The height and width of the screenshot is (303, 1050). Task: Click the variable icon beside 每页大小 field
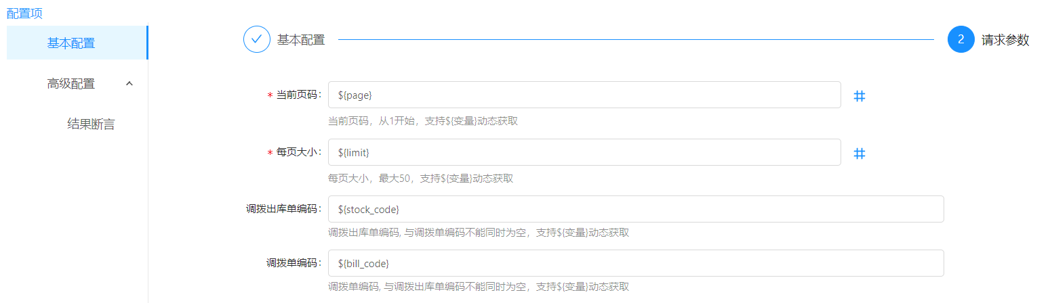859,154
